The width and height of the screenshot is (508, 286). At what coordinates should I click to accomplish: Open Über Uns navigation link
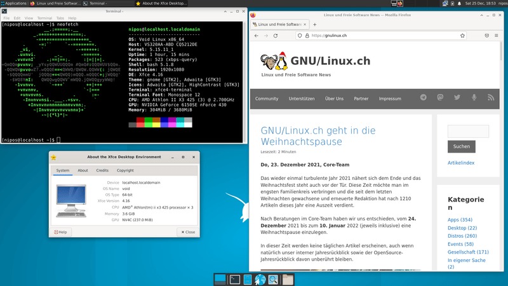[335, 99]
